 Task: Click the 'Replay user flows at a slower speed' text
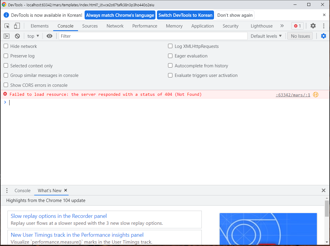87,223
